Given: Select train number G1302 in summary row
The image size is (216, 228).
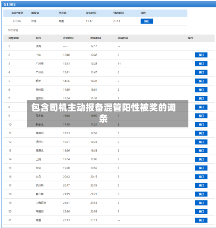Looking at the screenshot, I should pyautogui.click(x=17, y=21).
